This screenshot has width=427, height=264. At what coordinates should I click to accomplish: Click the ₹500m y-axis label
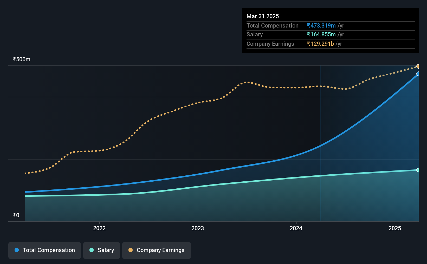22,60
